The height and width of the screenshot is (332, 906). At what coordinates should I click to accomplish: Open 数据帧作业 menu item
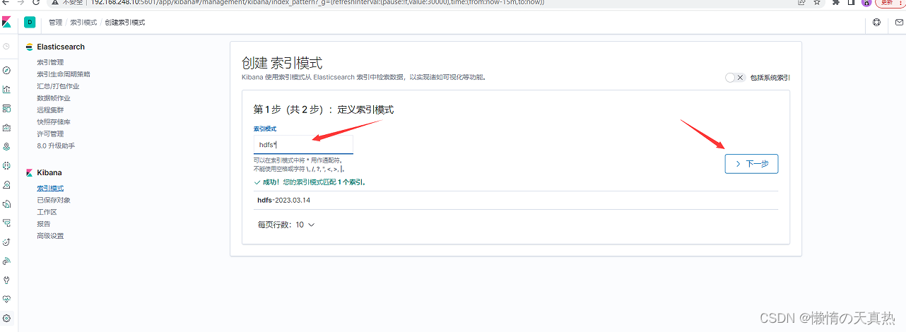click(x=54, y=98)
